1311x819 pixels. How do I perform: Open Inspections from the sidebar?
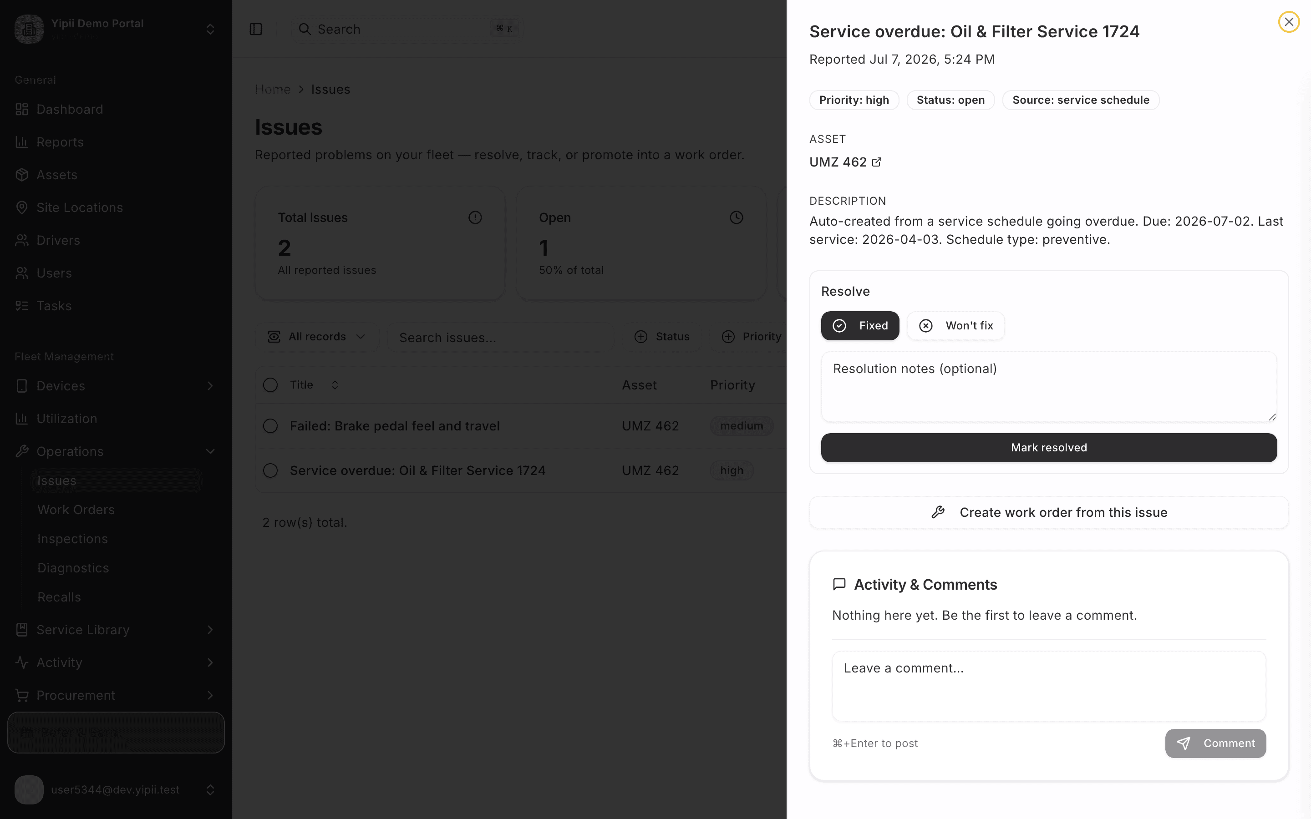pos(72,539)
